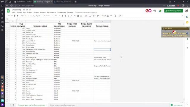The height and width of the screenshot is (107, 190).
Task: Open the Google account avatar menu
Action: (186, 11)
